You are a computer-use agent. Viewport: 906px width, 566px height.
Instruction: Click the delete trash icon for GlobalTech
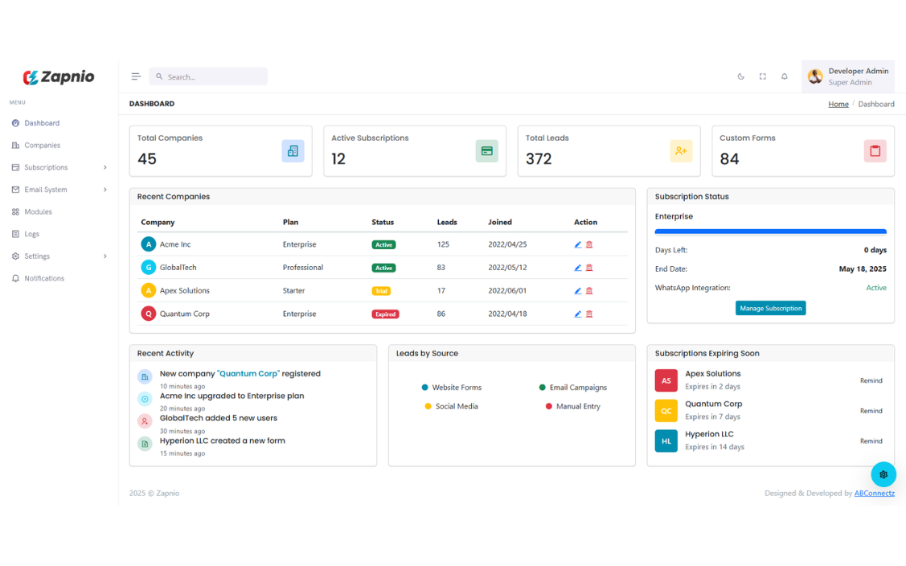coord(589,268)
